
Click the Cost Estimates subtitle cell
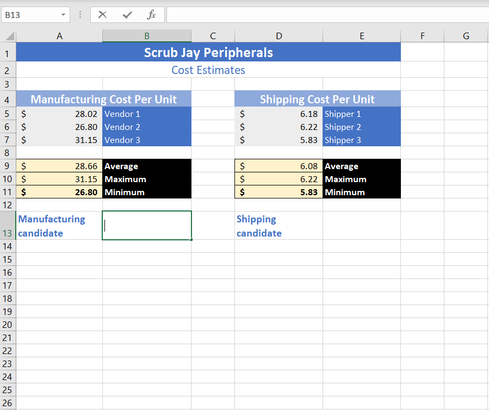point(208,70)
